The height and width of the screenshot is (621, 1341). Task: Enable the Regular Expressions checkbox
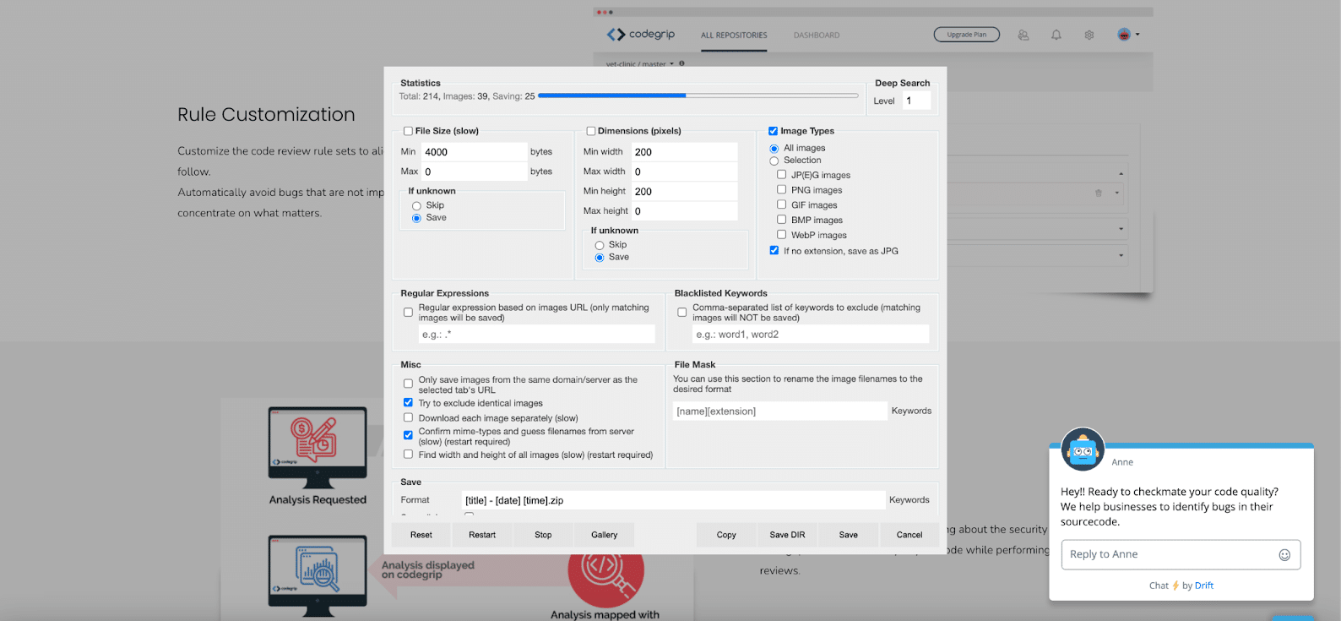coord(409,313)
